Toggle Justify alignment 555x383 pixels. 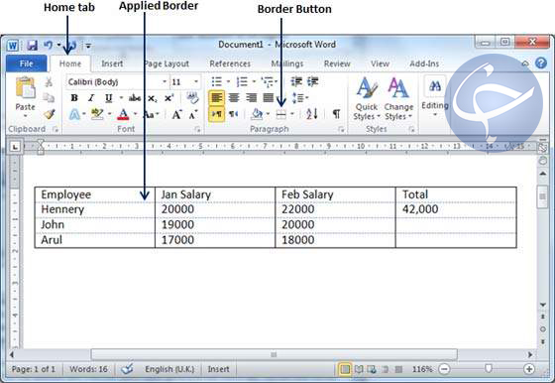(x=269, y=98)
